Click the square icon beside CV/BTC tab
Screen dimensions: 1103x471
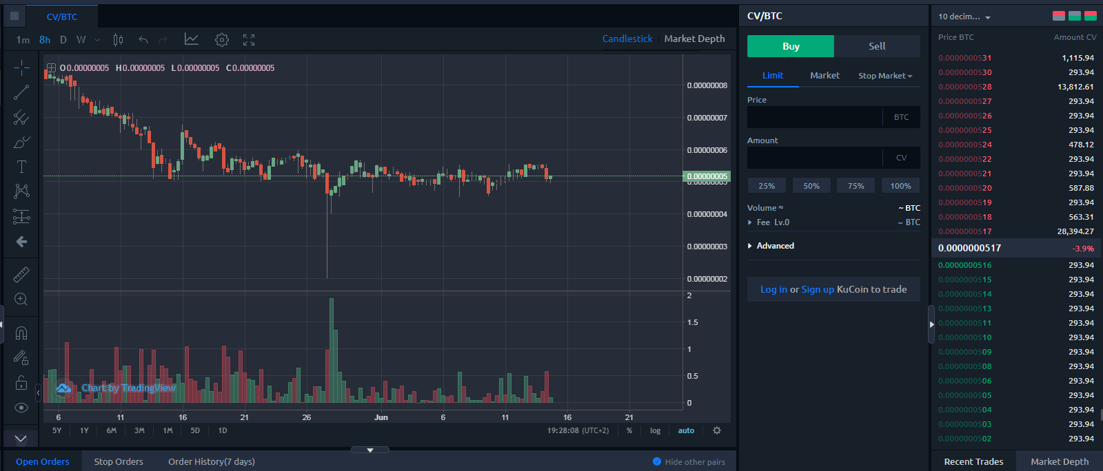click(14, 16)
